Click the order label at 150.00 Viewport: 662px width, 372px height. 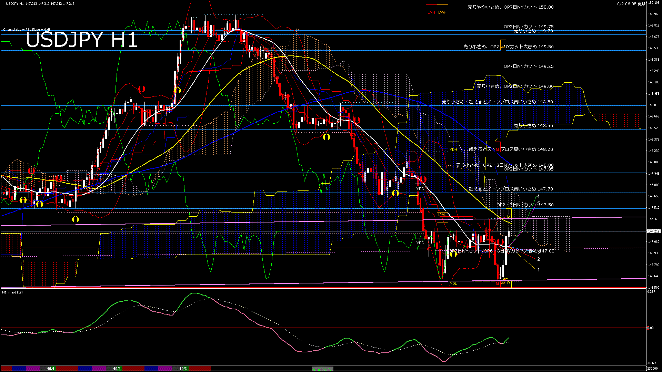[510, 7]
